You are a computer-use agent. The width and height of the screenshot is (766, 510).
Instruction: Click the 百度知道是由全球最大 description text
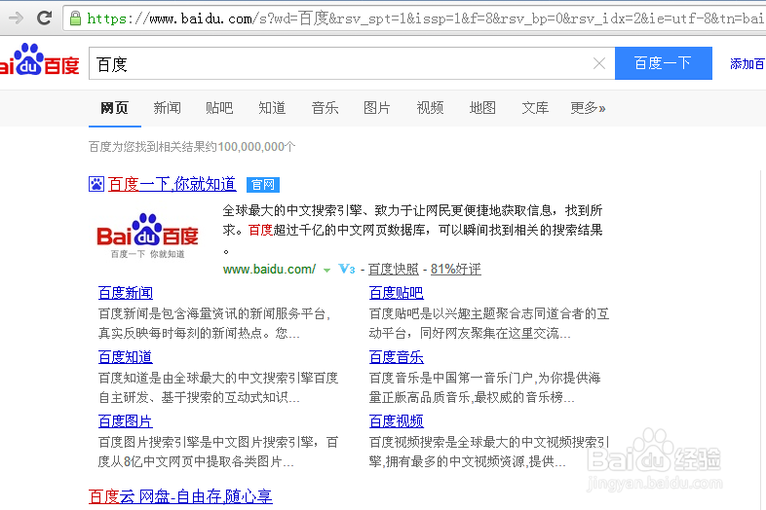[218, 387]
